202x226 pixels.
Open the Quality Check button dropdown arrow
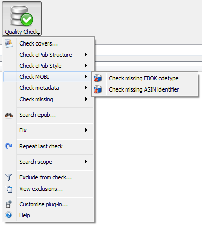click(x=39, y=34)
